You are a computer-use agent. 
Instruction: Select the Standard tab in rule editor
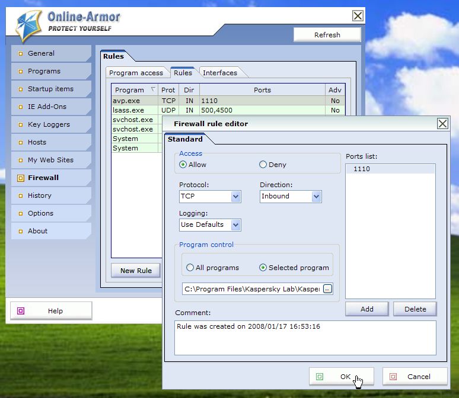point(185,139)
